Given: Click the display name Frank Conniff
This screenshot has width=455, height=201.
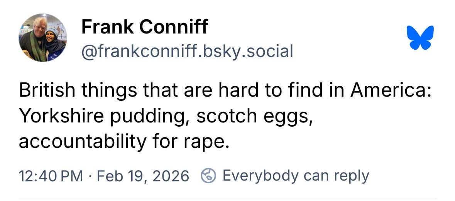Looking at the screenshot, I should pos(145,27).
